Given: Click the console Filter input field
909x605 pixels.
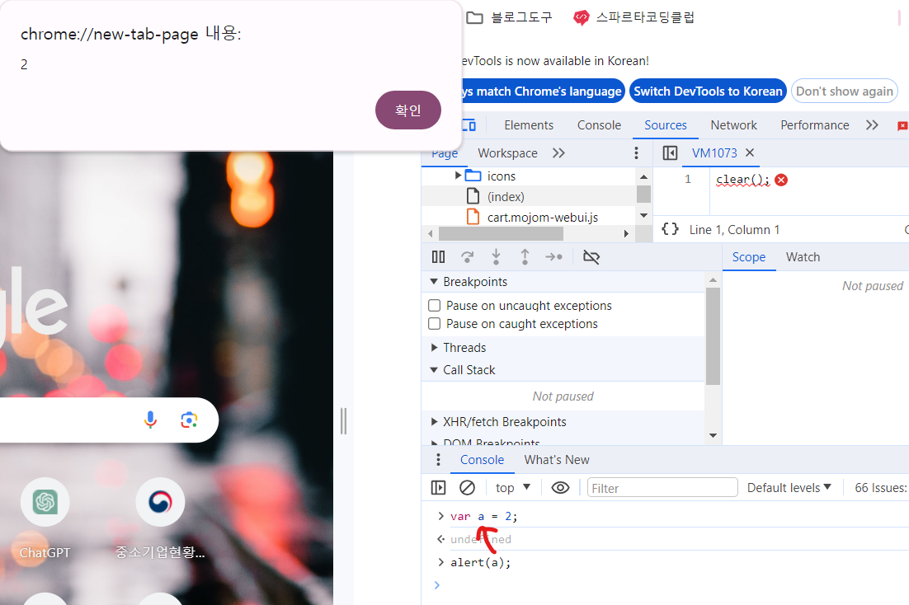Looking at the screenshot, I should 662,488.
